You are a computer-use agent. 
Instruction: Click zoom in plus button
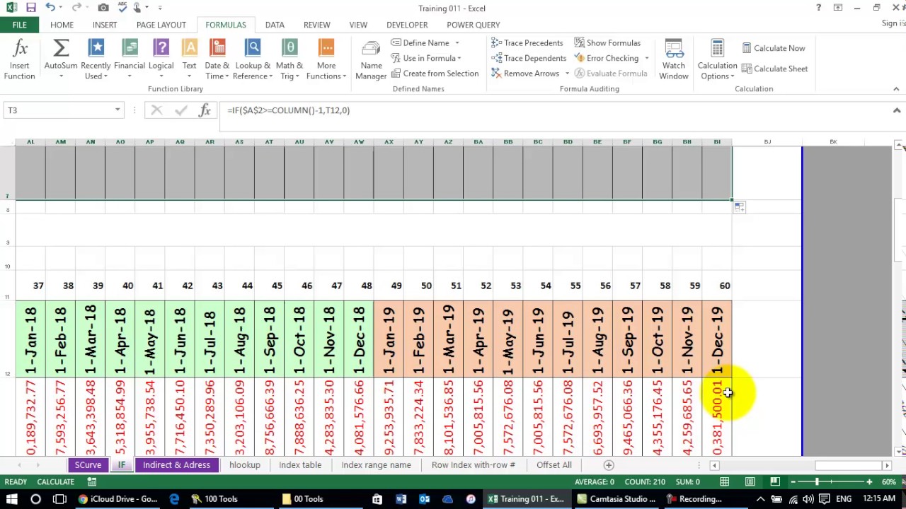pyautogui.click(x=869, y=482)
